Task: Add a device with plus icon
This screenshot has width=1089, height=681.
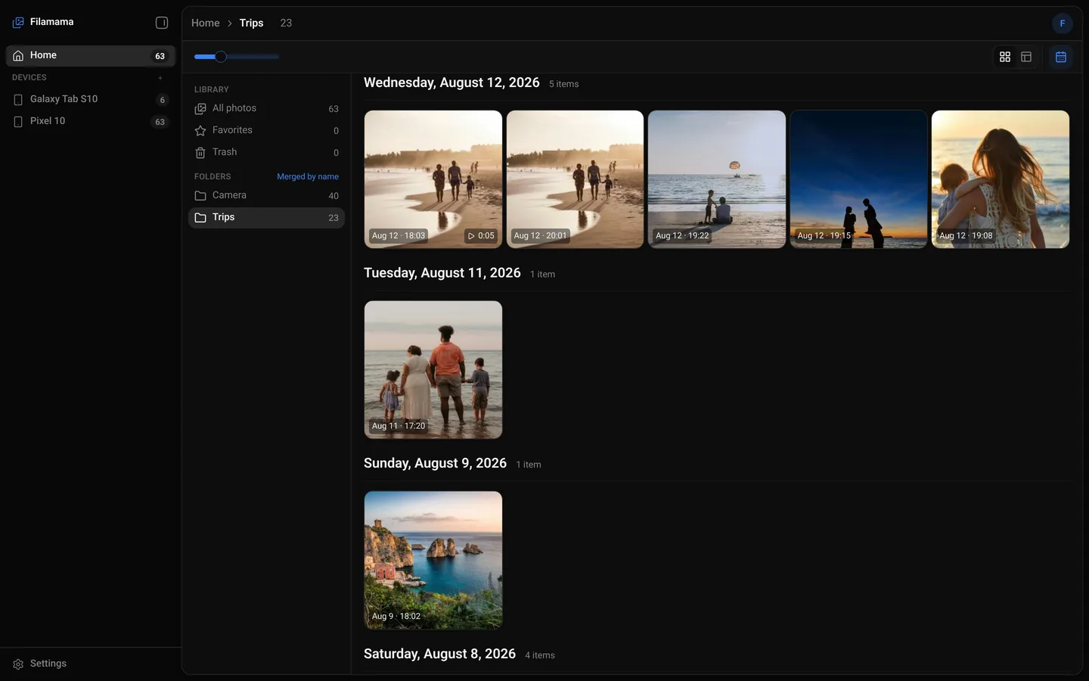Action: pyautogui.click(x=160, y=78)
